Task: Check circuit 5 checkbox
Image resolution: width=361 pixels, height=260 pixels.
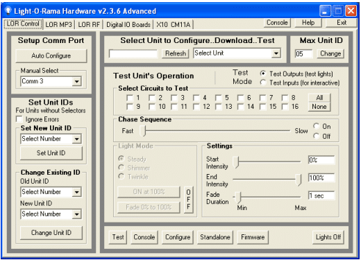Action: [219, 98]
